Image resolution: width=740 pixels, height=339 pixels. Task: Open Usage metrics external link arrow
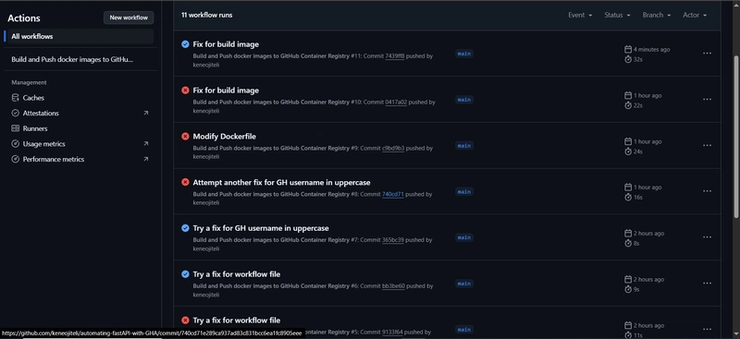146,144
